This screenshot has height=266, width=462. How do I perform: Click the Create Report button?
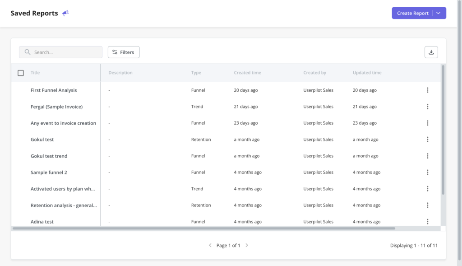pos(412,13)
